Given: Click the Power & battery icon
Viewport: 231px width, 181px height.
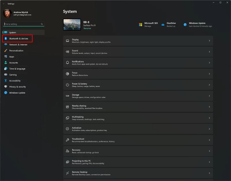Looking at the screenshot, I should click(68, 85).
